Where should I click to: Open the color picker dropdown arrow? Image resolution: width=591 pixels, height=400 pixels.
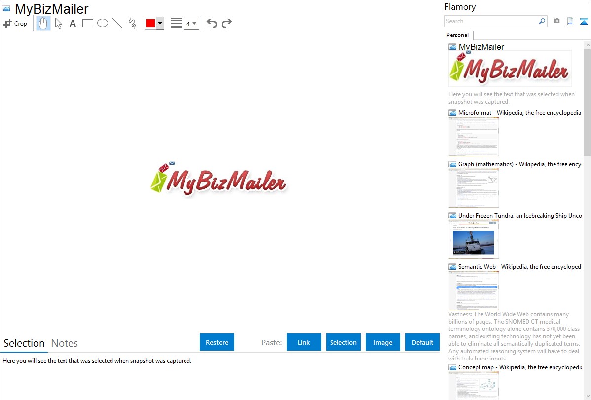pyautogui.click(x=160, y=23)
